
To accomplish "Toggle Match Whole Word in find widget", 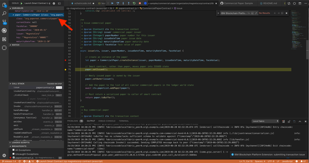I will 253,13.
